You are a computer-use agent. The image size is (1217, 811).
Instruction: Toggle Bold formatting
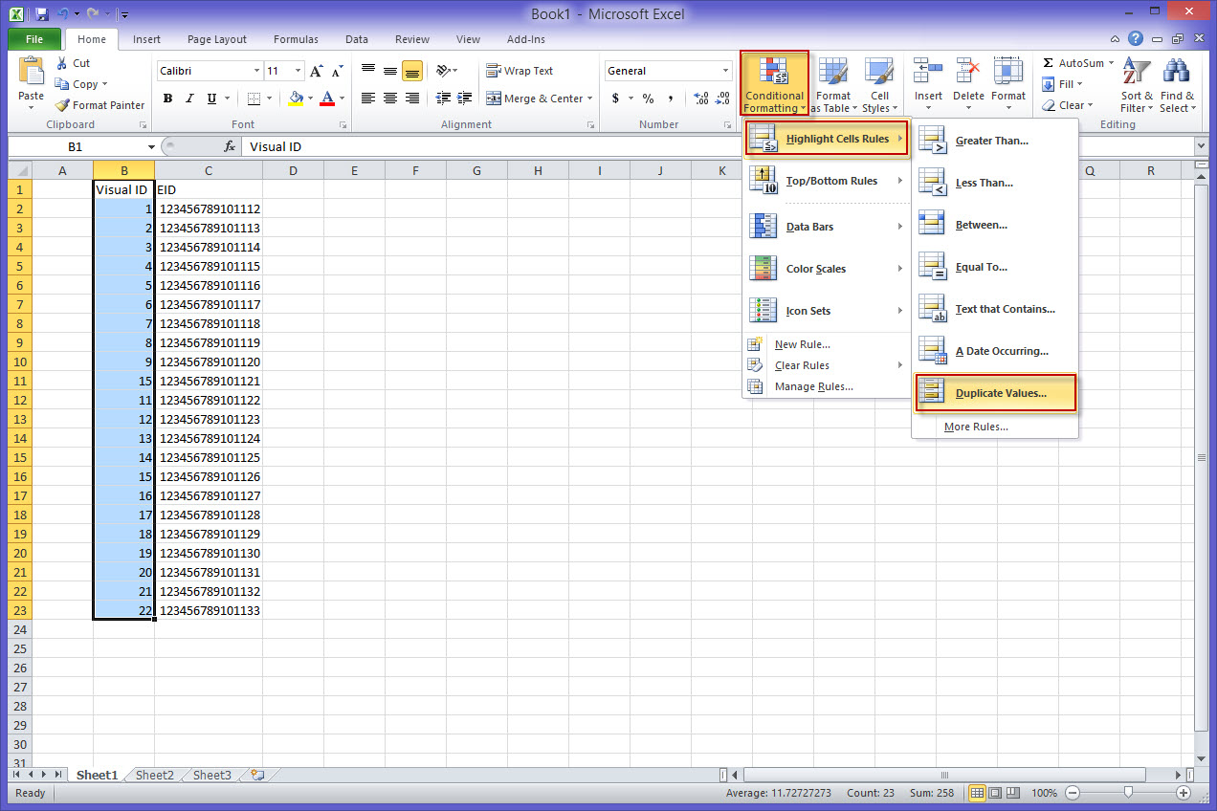[168, 99]
